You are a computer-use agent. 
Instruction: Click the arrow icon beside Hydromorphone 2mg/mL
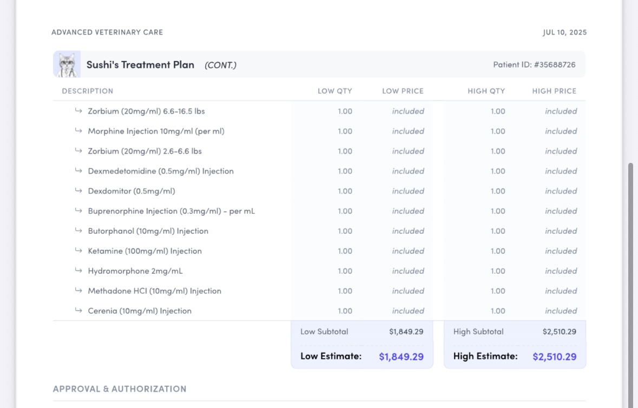pos(78,270)
